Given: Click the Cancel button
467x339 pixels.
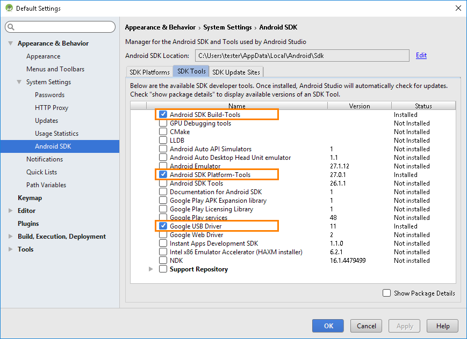Looking at the screenshot, I should point(367,326).
